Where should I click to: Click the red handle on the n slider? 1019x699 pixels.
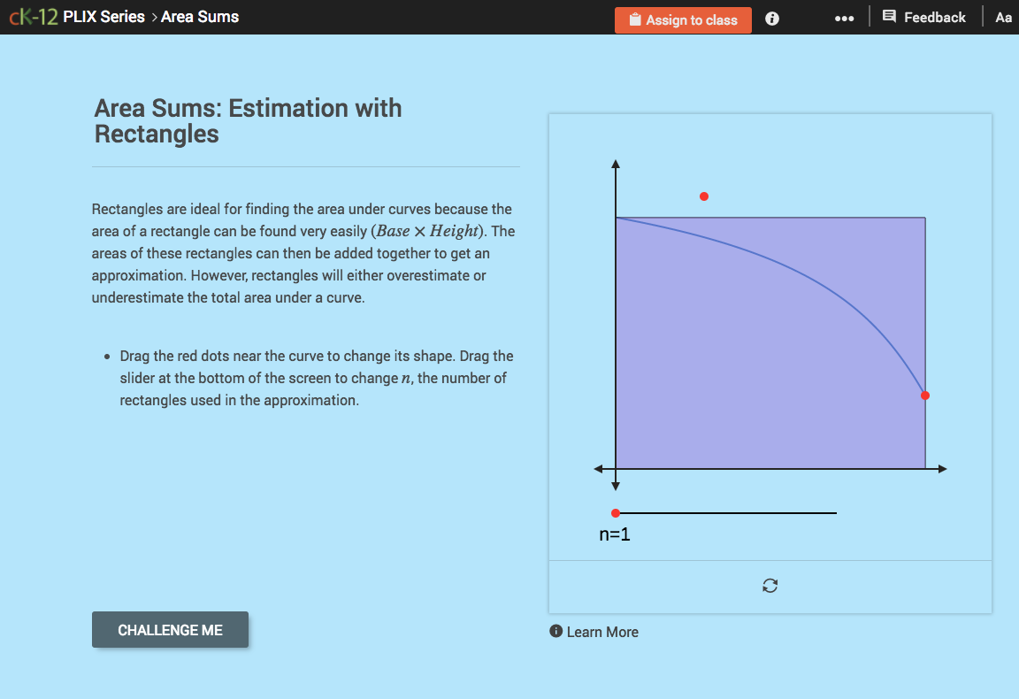(x=616, y=511)
